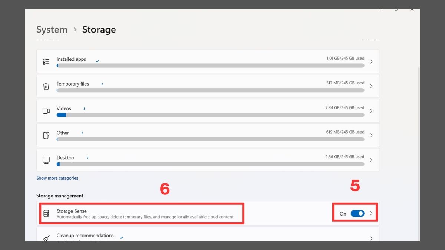Click the Other category label
Image resolution: width=445 pixels, height=250 pixels.
click(x=63, y=133)
